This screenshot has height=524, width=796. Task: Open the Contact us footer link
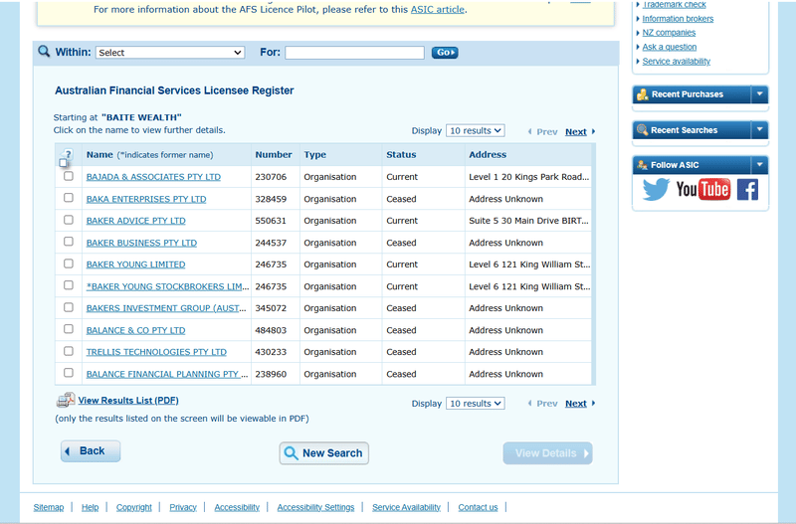[x=478, y=507]
